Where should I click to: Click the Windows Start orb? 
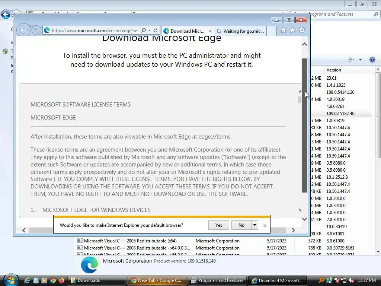pos(10,280)
